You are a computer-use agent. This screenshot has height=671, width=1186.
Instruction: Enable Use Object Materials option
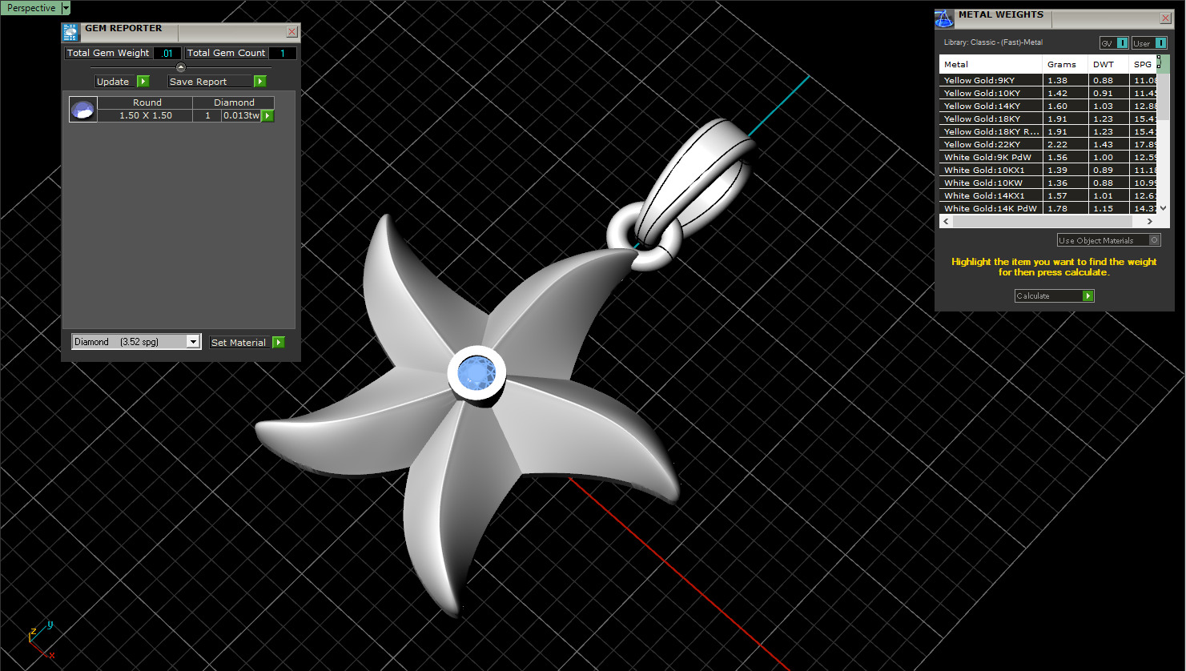1109,240
